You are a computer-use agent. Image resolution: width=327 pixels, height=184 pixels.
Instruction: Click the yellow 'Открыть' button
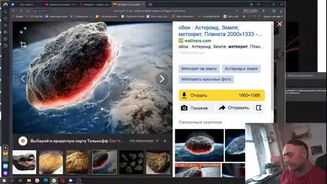(222, 96)
